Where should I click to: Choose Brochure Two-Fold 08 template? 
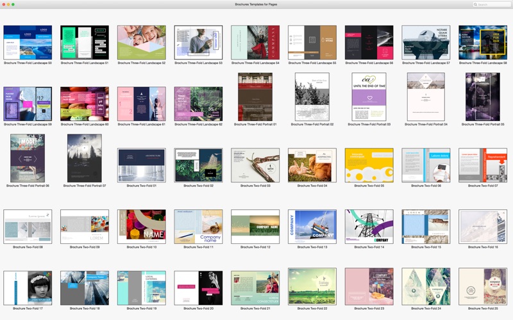click(28, 227)
